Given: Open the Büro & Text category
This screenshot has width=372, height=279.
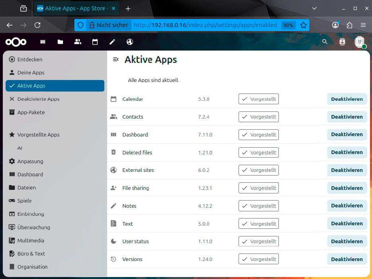Looking at the screenshot, I should [x=55, y=254].
